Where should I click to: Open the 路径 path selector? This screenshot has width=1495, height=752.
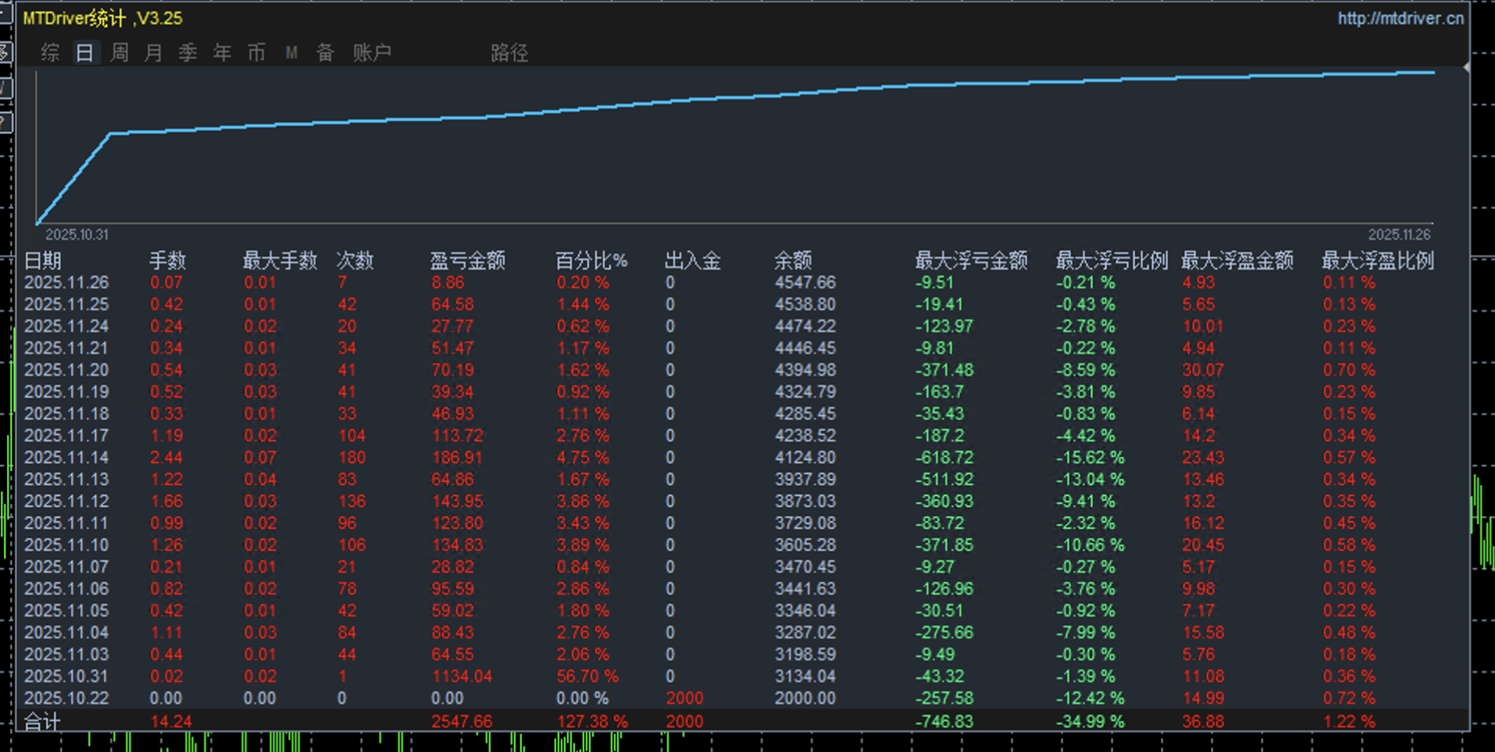(x=509, y=53)
